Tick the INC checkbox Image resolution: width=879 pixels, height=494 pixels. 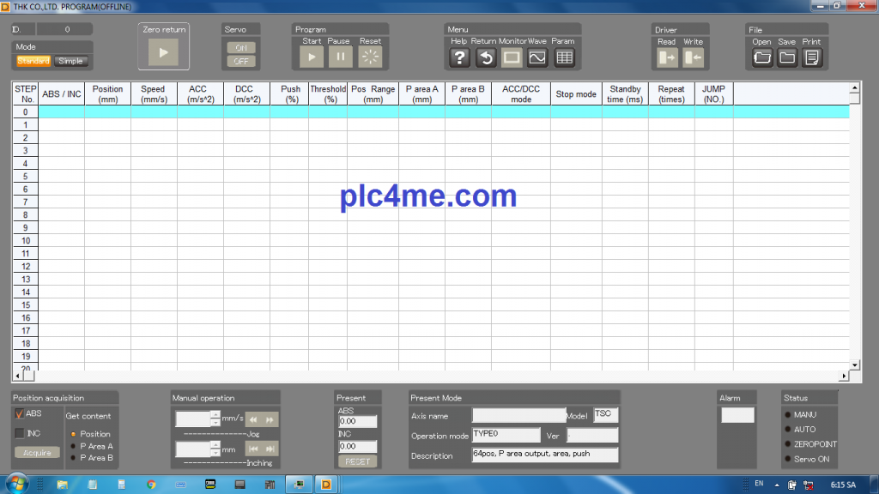19,433
